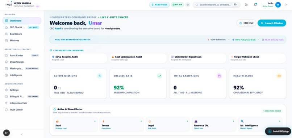Open Marketplace sidebar item
292x138 pixels.
click(x=22, y=68)
